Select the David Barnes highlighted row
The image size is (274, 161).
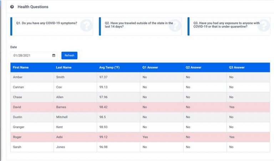pyautogui.click(x=140, y=107)
